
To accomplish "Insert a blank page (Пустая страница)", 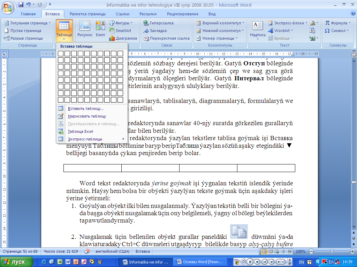I will (23, 31).
